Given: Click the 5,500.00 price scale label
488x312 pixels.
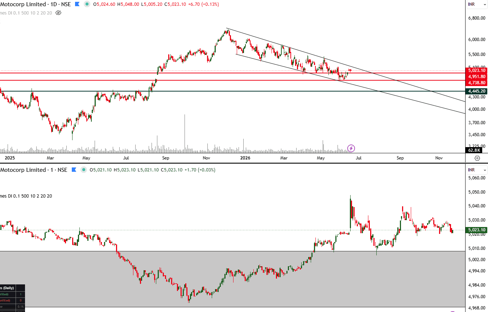Looking at the screenshot, I should [477, 54].
